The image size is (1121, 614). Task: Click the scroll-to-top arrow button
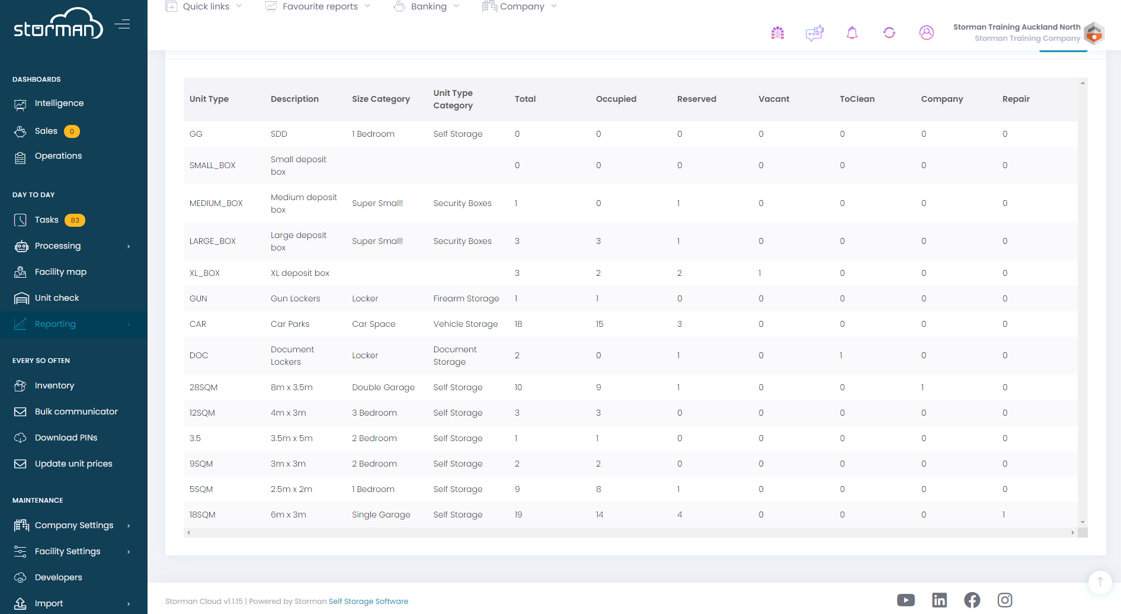point(1100,582)
